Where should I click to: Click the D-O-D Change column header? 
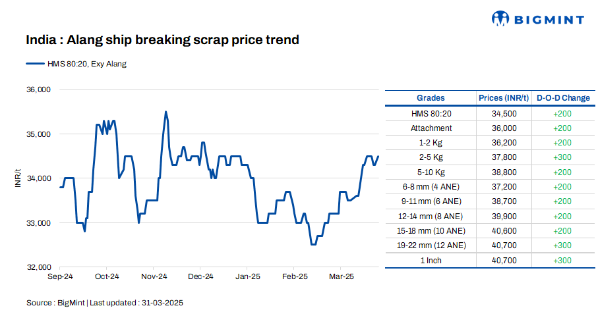pos(562,98)
